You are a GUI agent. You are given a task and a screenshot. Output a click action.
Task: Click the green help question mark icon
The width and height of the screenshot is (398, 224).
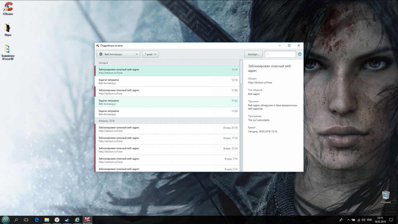[x=300, y=54]
